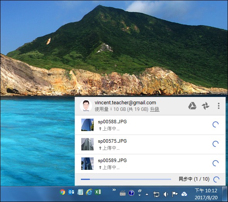Click the sp00589.JPG thumbnail
Image resolution: width=228 pixels, height=202 pixels.
pyautogui.click(x=87, y=164)
